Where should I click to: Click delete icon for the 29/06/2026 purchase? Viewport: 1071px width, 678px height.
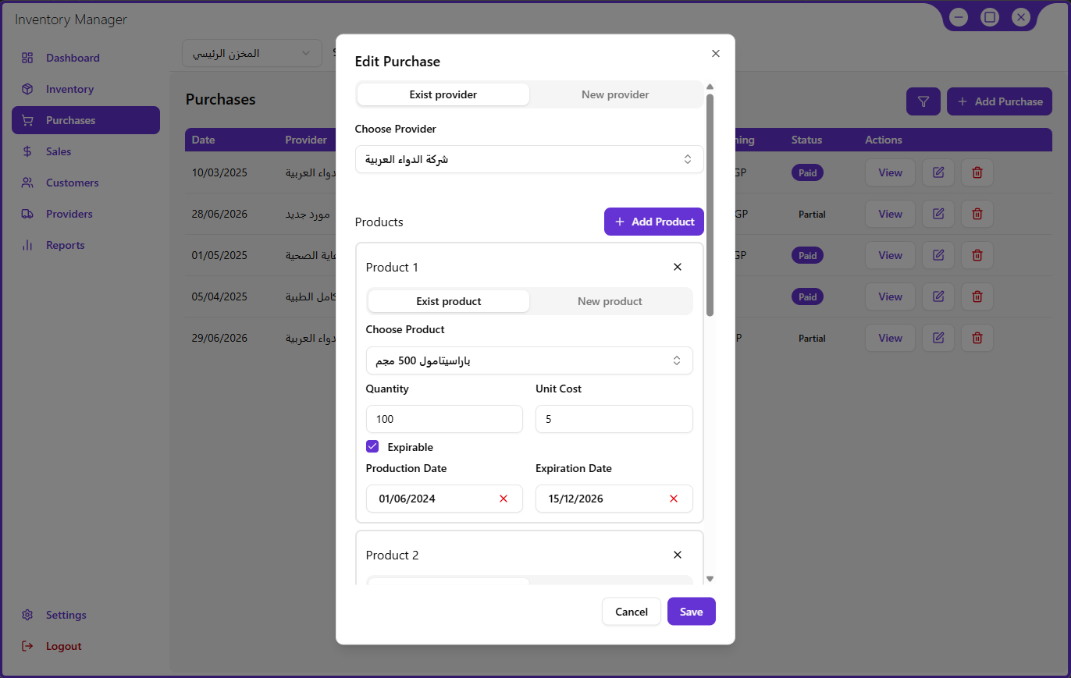coord(977,338)
